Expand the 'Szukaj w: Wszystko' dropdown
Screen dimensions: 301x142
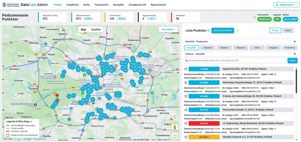click(x=240, y=54)
